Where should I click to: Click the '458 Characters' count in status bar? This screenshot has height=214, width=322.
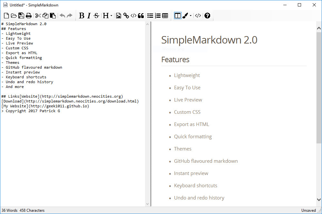(32, 210)
